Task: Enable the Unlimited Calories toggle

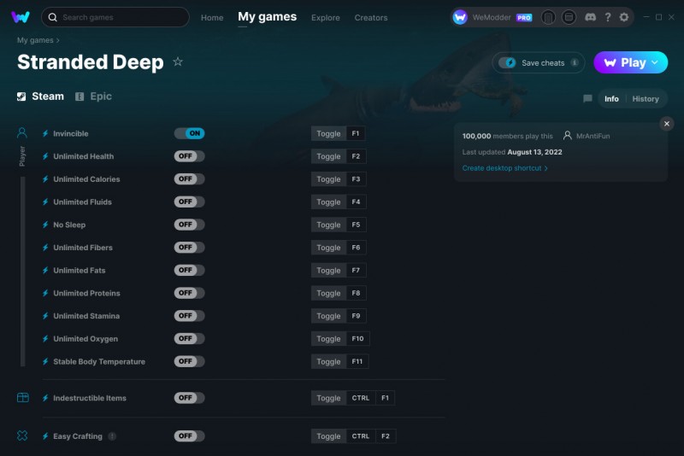Action: [x=189, y=179]
